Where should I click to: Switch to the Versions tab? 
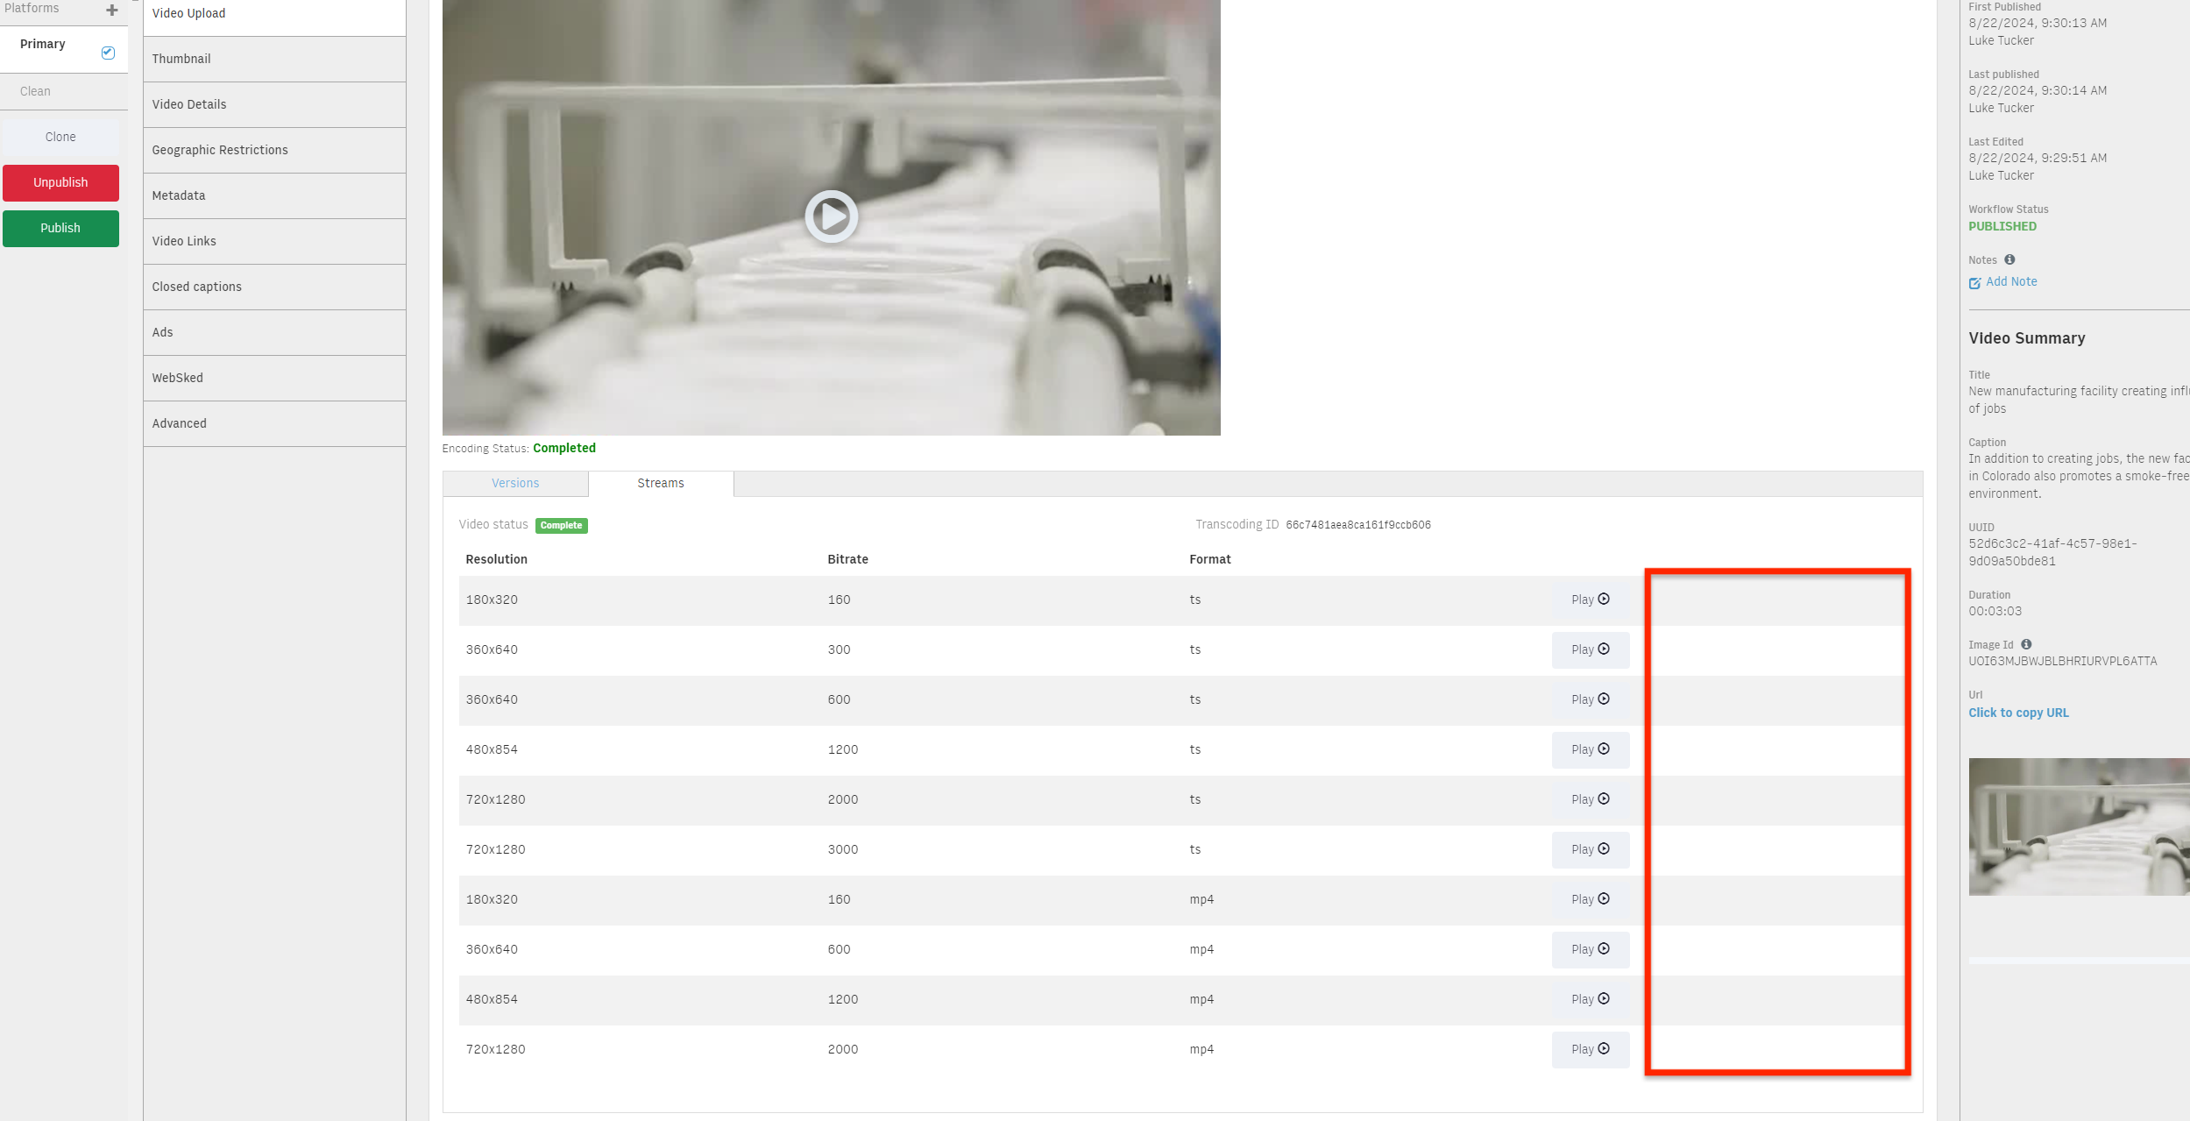tap(515, 483)
